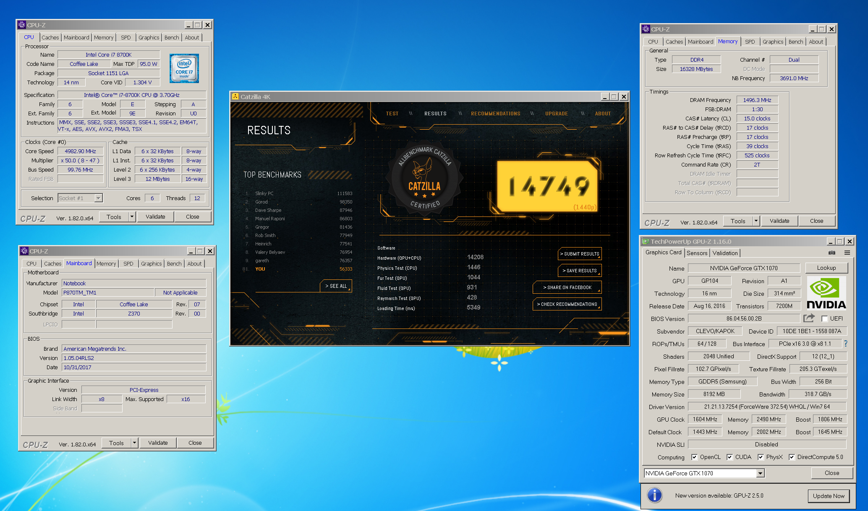Open Graphics tab in CPU-Z Memory window
Image resolution: width=868 pixels, height=511 pixels.
pos(773,42)
